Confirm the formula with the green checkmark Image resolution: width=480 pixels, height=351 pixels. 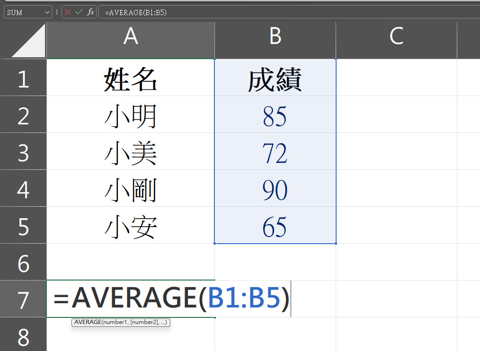[79, 12]
